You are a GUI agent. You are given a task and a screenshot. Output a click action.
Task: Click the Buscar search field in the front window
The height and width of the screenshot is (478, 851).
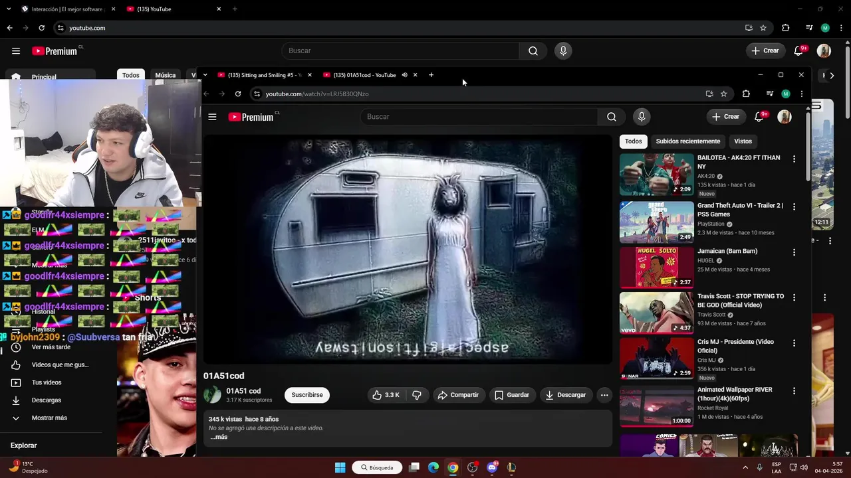coord(479,117)
